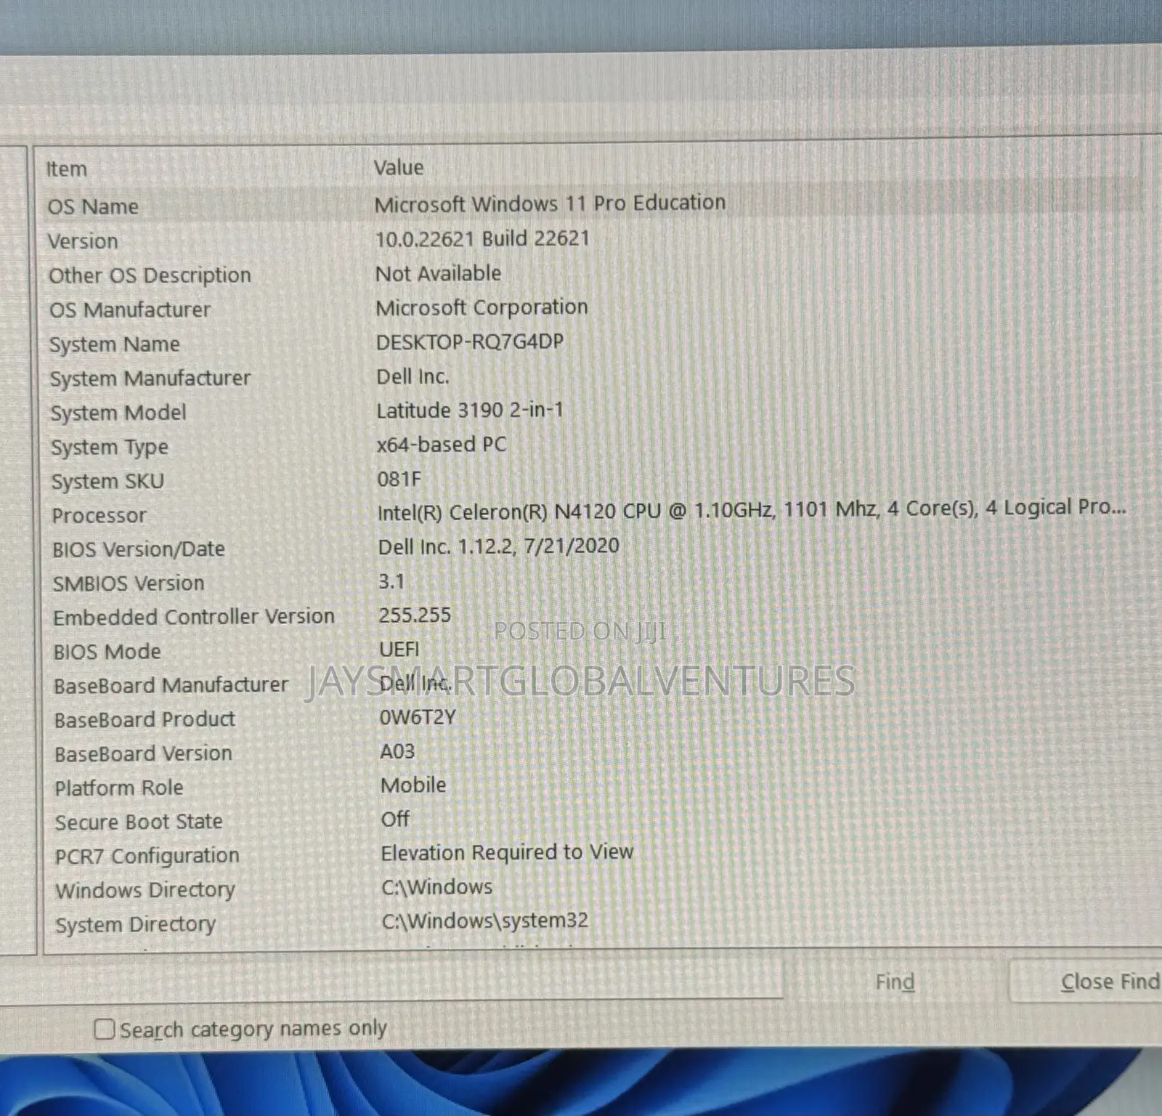Click the Find button
This screenshot has height=1116, width=1162.
point(895,982)
